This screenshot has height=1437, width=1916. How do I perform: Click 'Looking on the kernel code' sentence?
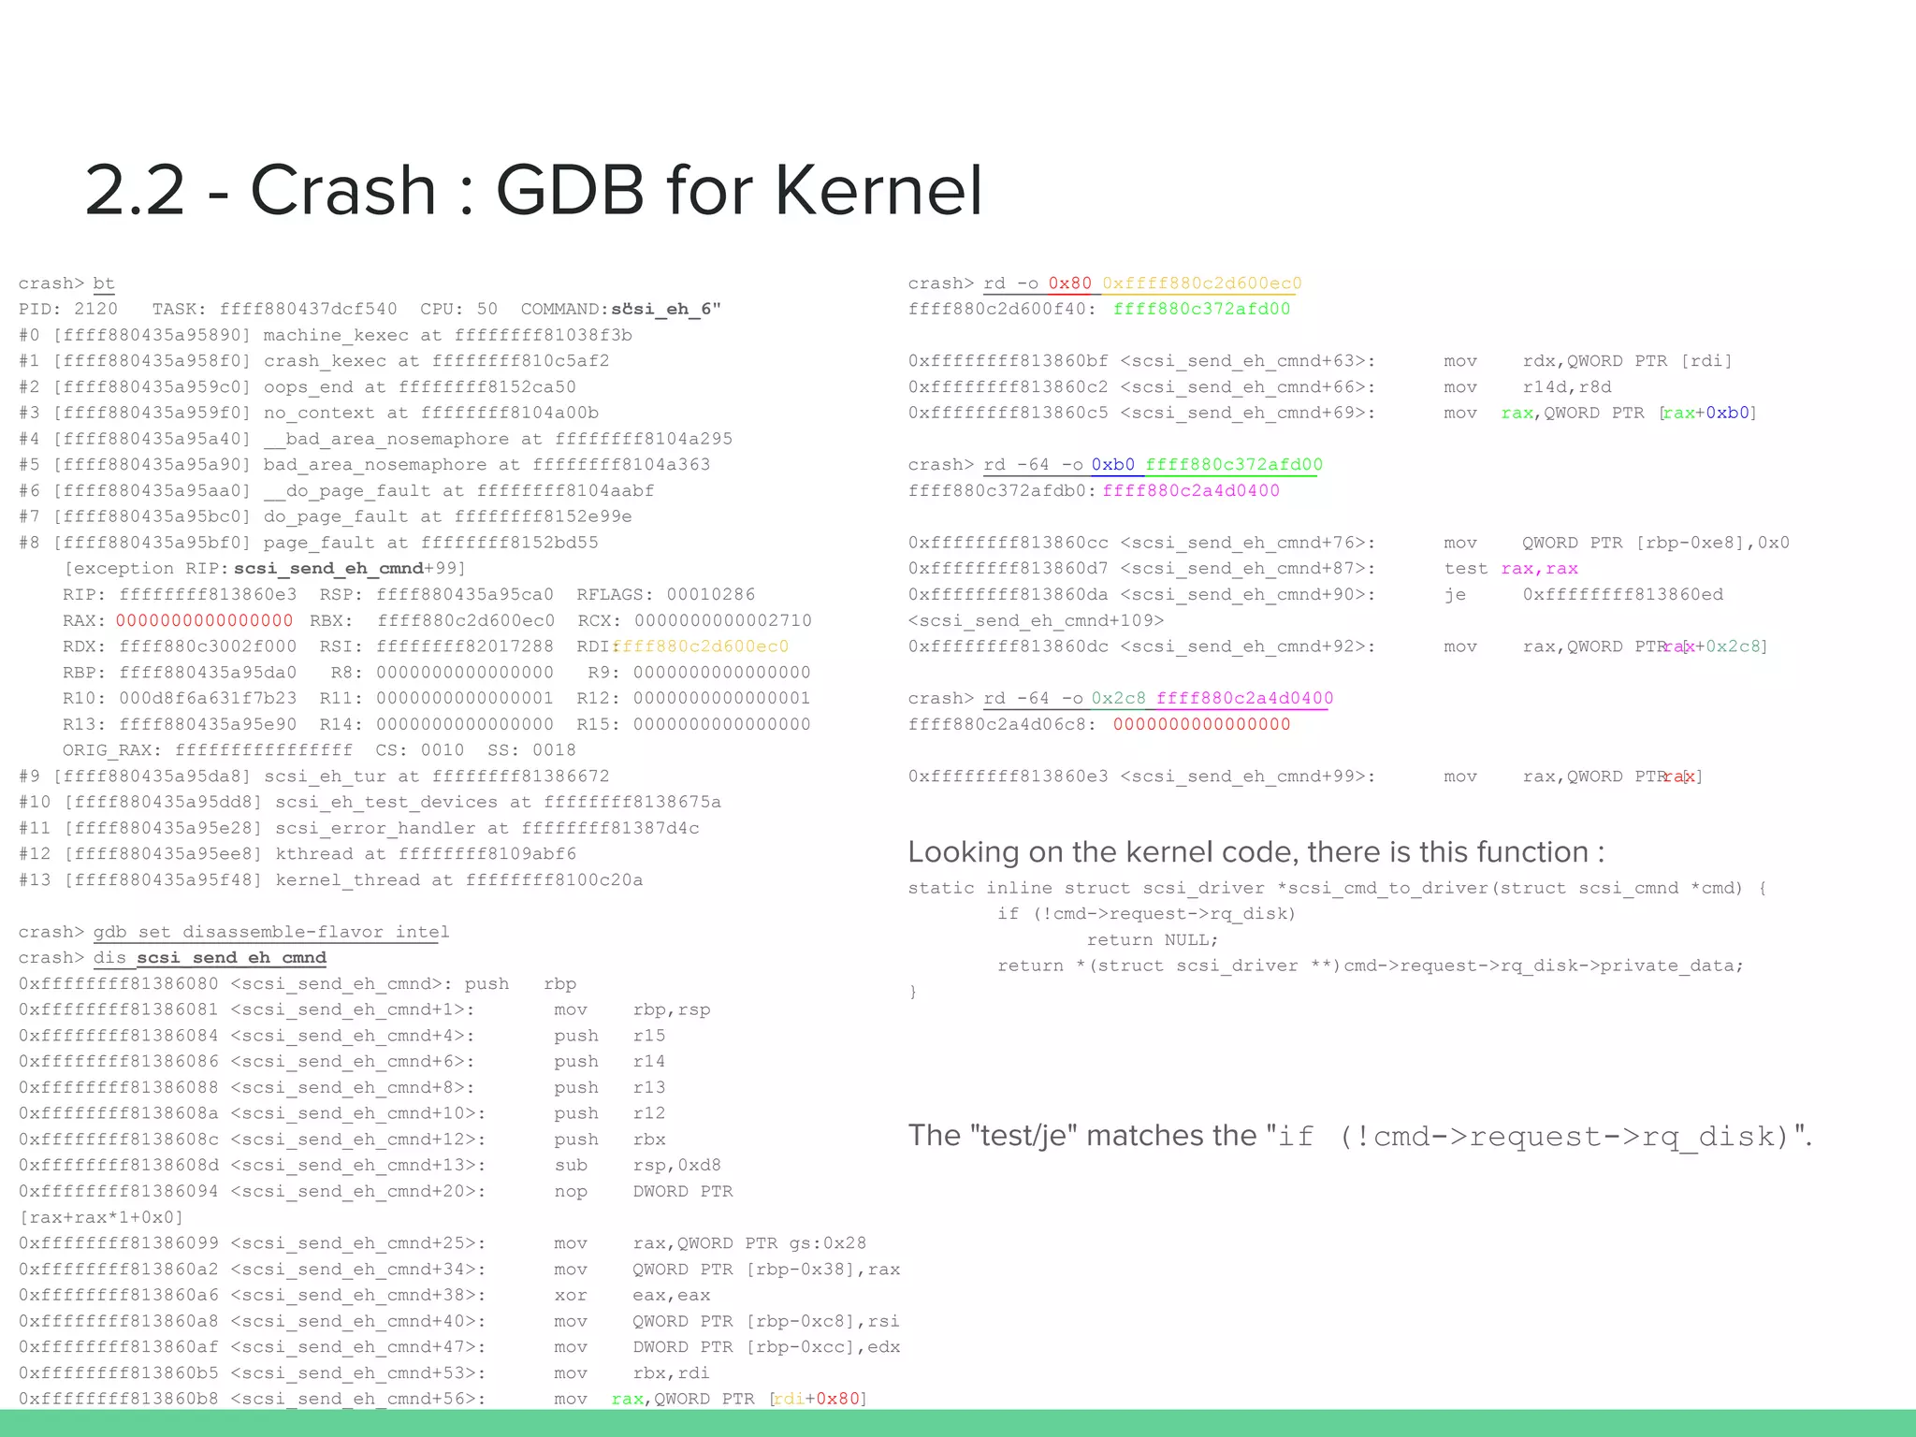point(1256,852)
